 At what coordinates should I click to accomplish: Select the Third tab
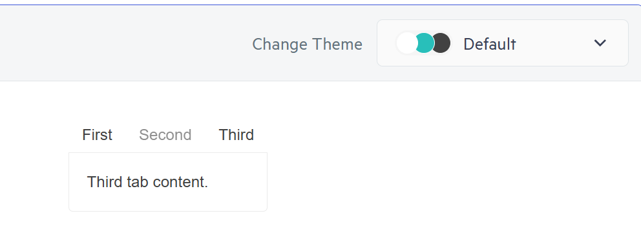pos(236,135)
